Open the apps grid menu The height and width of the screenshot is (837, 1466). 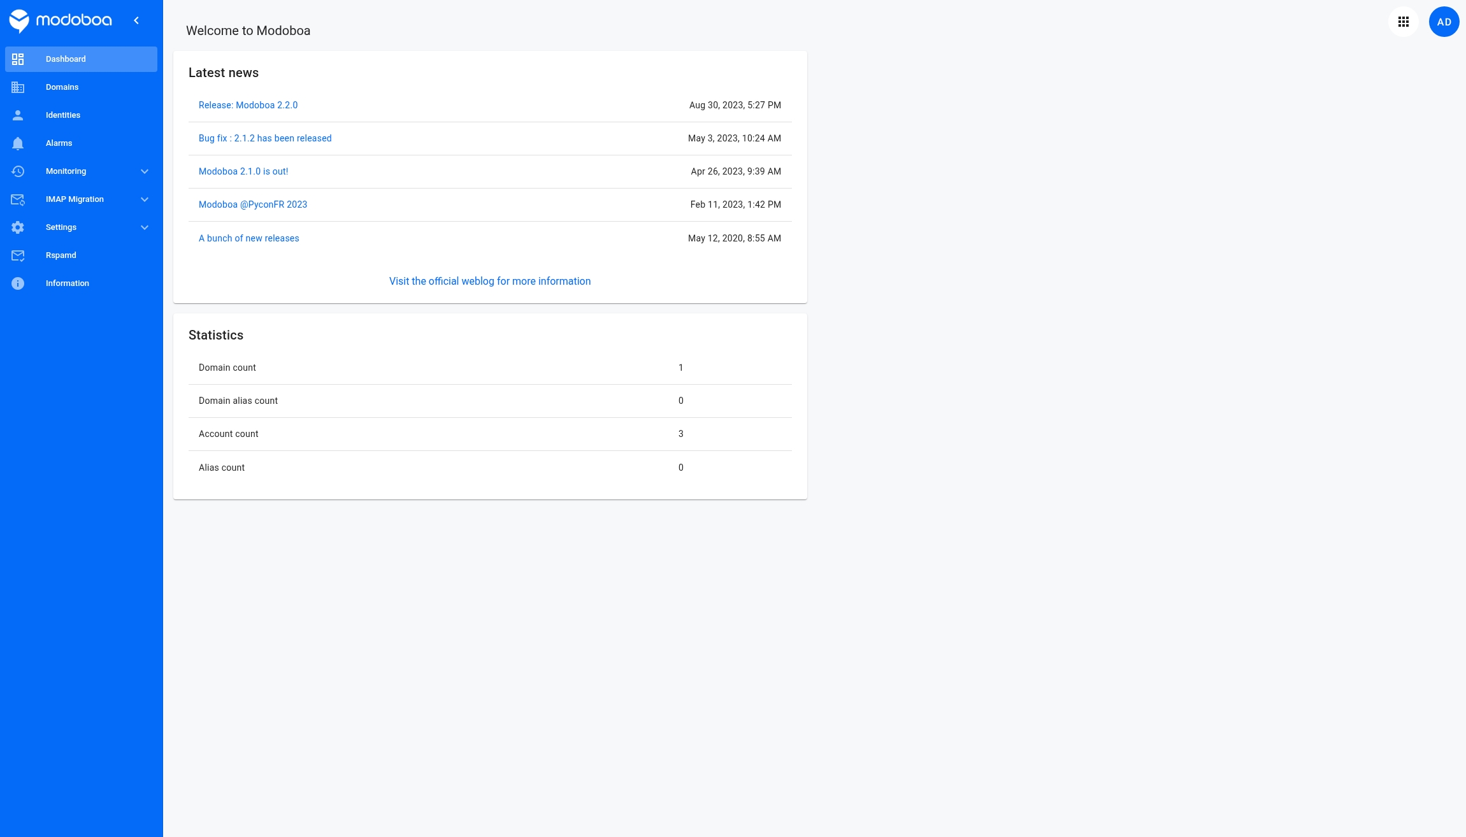point(1403,22)
